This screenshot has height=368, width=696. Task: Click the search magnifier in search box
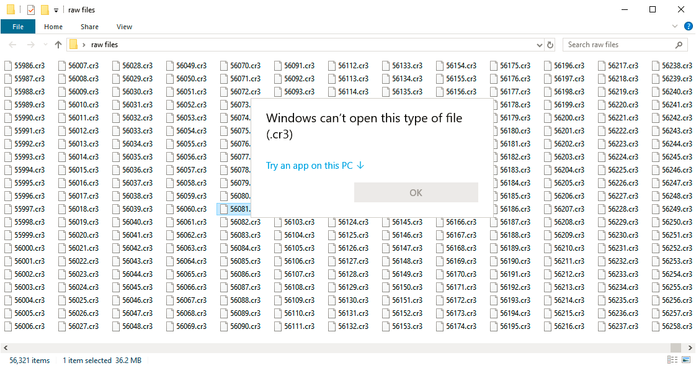pos(679,44)
